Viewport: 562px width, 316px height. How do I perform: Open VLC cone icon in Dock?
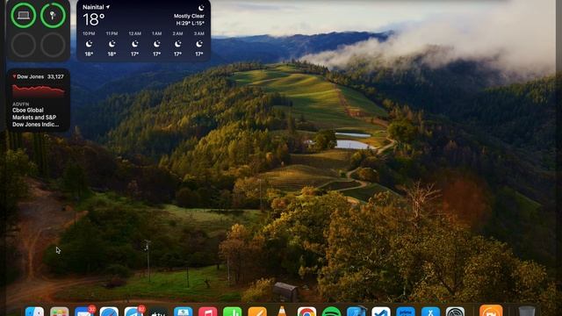282,311
